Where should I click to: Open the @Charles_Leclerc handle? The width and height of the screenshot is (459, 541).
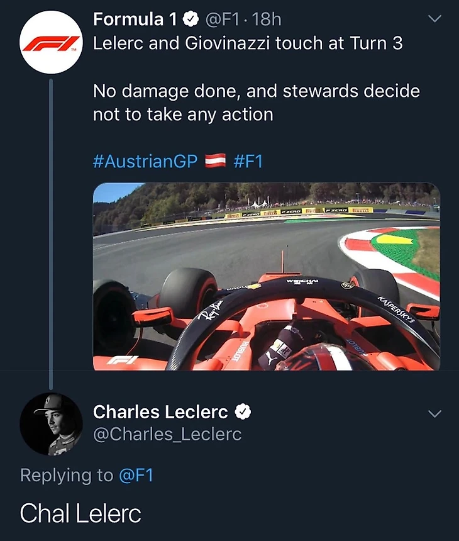pyautogui.click(x=167, y=434)
